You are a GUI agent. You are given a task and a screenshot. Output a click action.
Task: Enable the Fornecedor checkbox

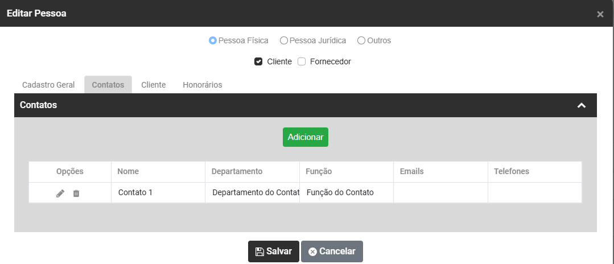click(x=302, y=61)
